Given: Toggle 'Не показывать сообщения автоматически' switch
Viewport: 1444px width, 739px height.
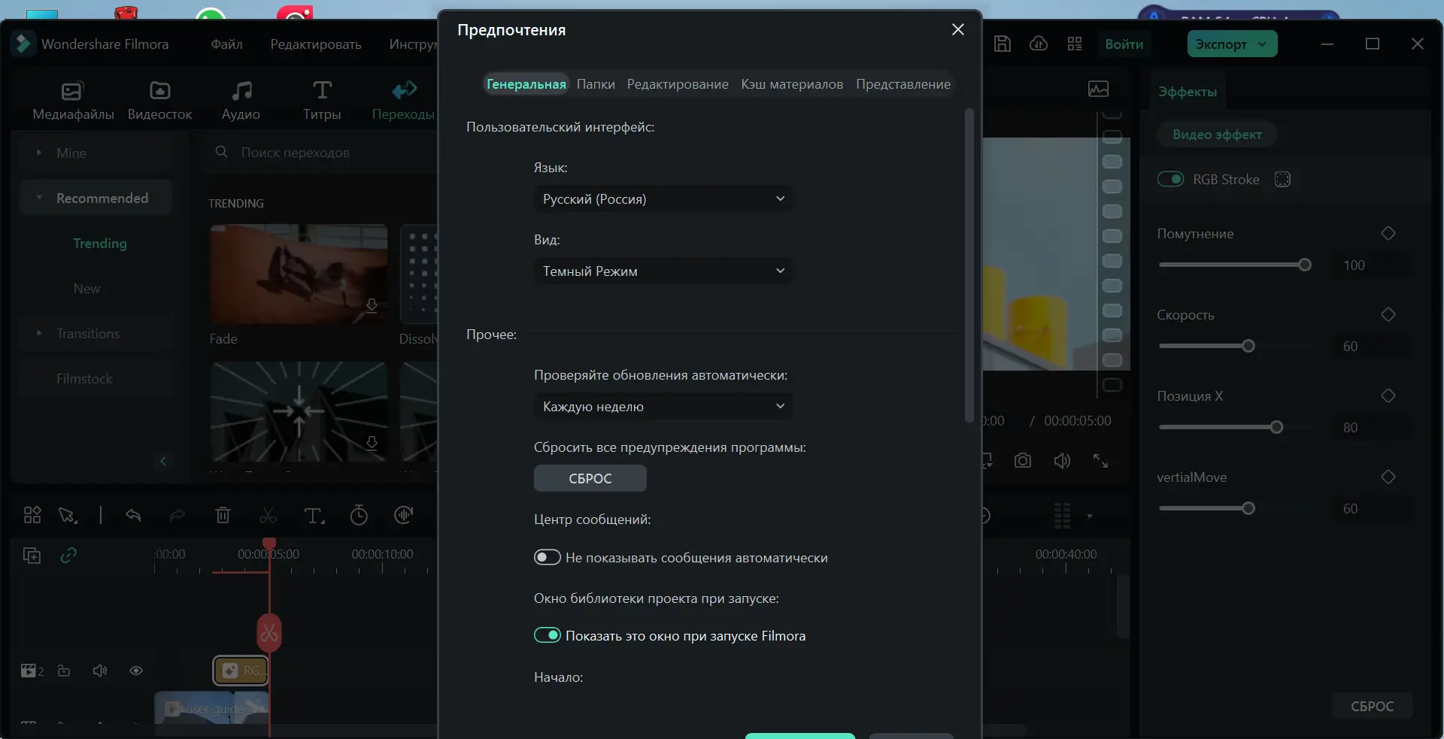Looking at the screenshot, I should (x=547, y=557).
